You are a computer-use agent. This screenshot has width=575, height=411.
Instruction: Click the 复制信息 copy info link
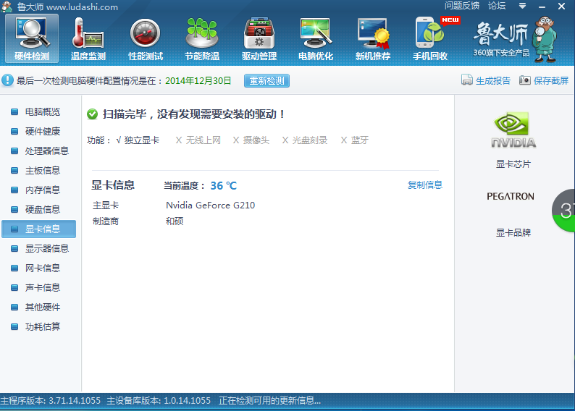tap(424, 185)
